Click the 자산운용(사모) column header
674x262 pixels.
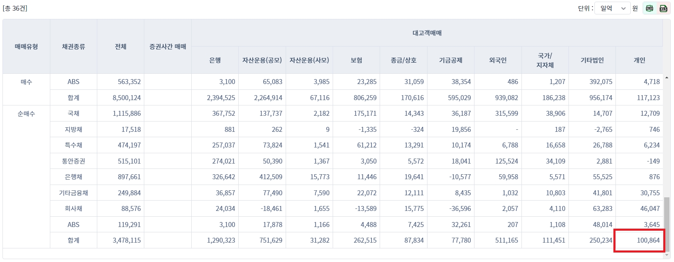309,60
